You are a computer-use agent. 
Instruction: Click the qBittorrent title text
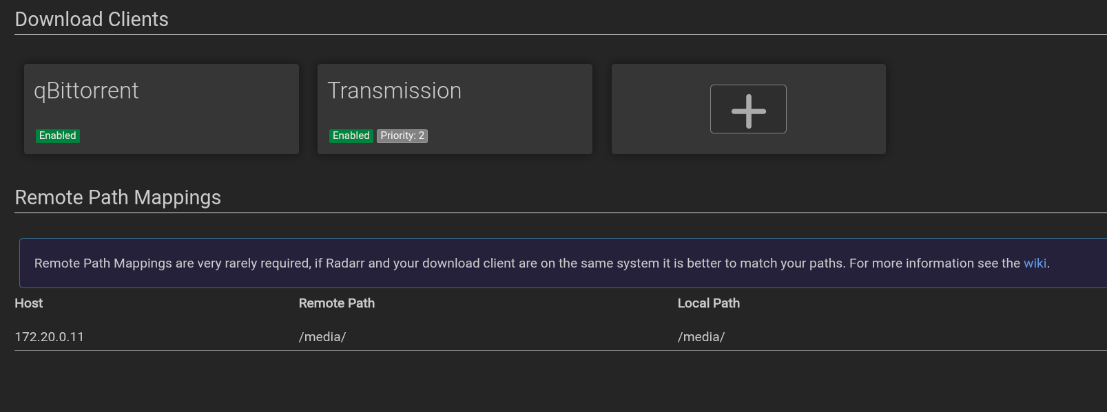86,91
